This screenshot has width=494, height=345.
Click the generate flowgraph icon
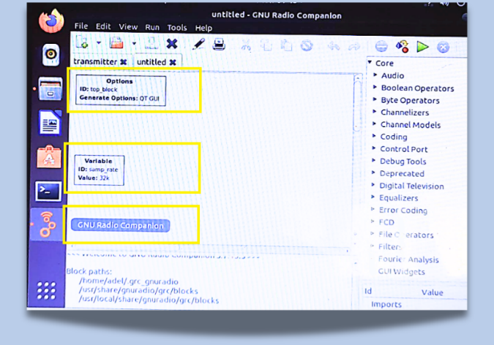click(402, 47)
